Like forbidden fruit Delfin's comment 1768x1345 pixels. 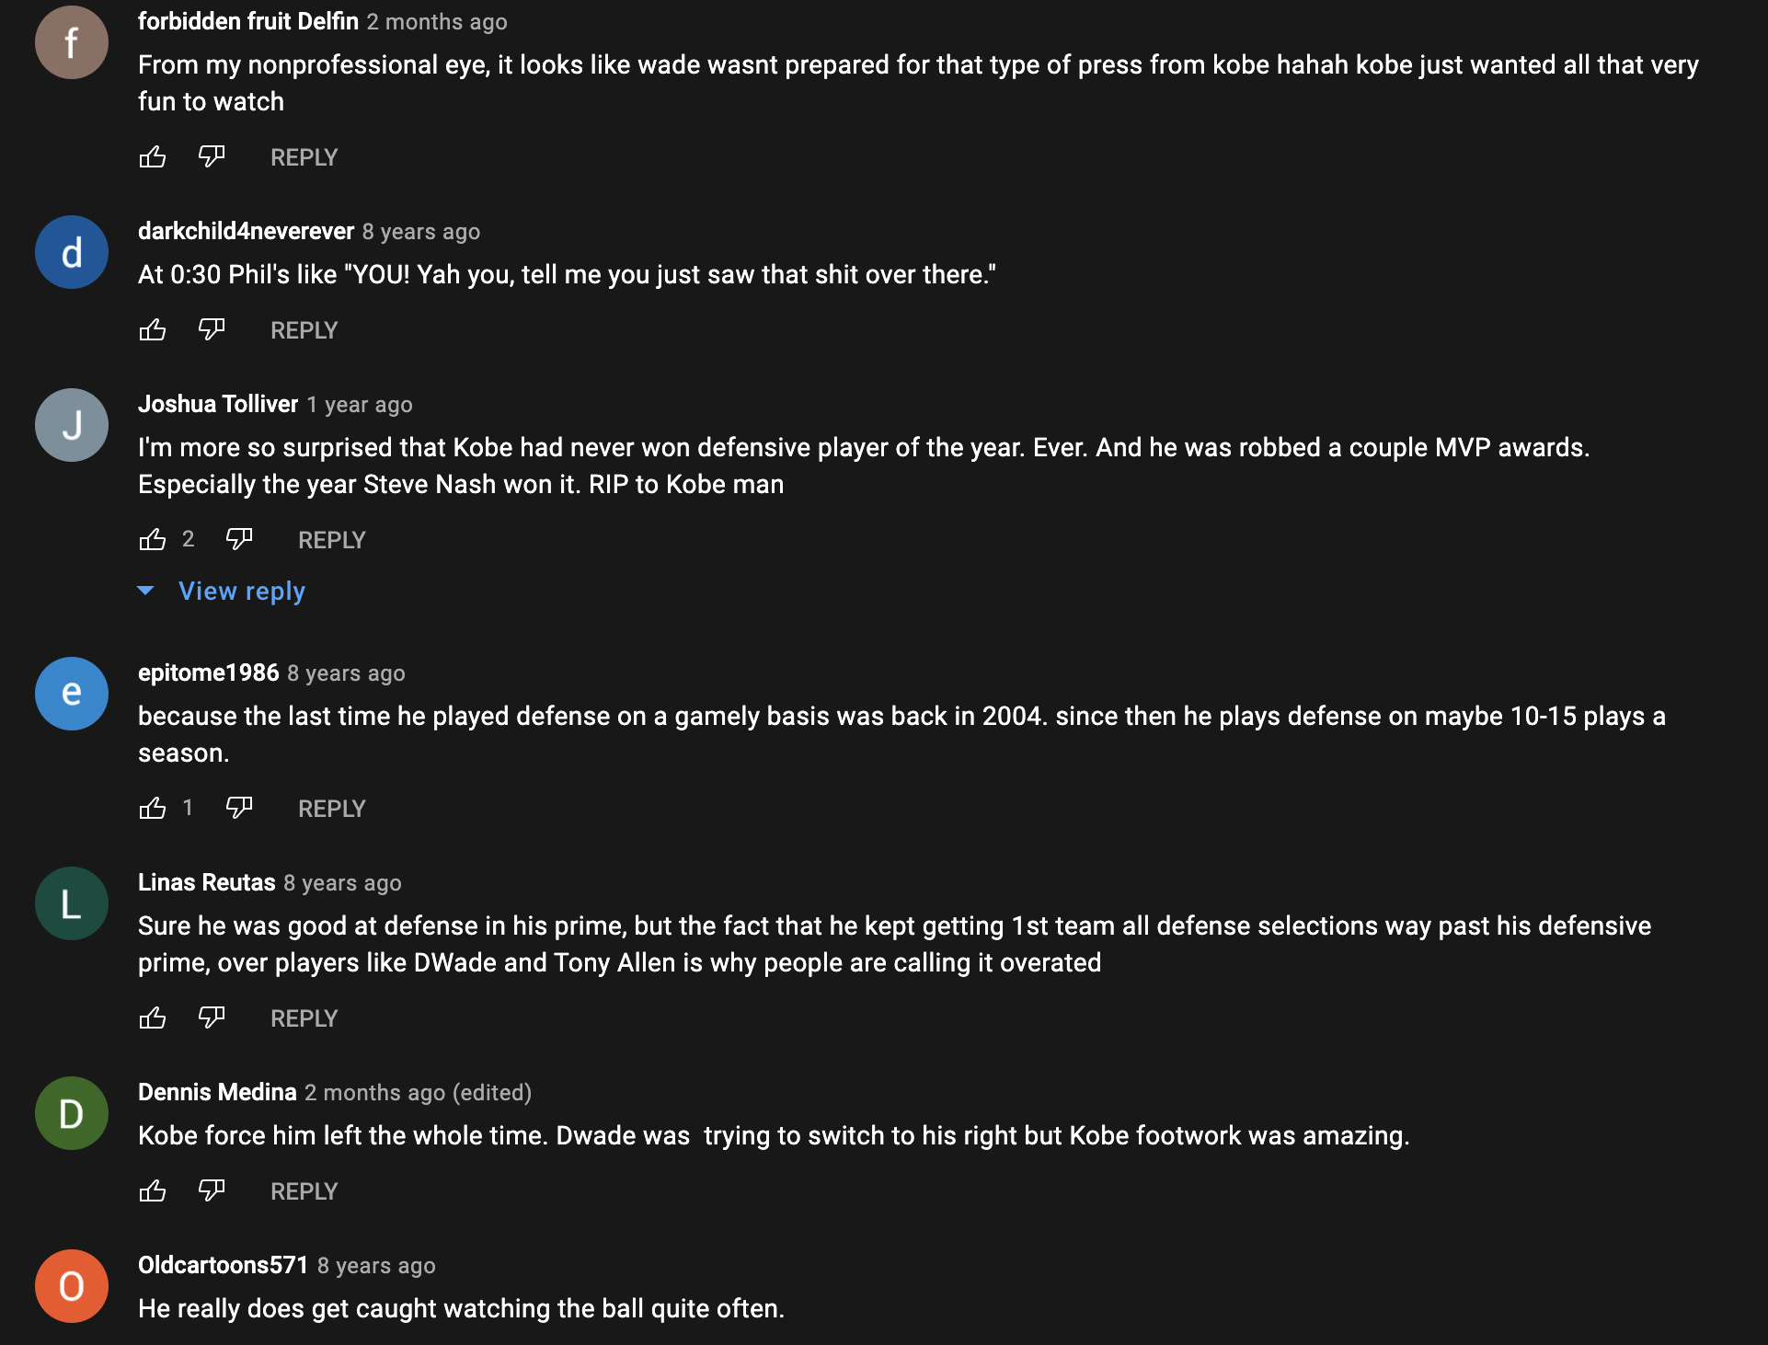(153, 157)
